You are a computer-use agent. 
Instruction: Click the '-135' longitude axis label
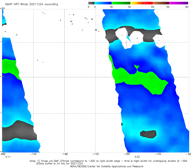[x=95, y=154]
